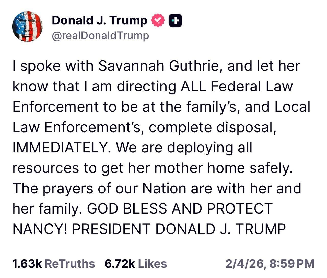Screen dimensions: 327x278
Task: Click the phrase GOD BLESS AND PROTECT NANCY
Action: point(179,208)
